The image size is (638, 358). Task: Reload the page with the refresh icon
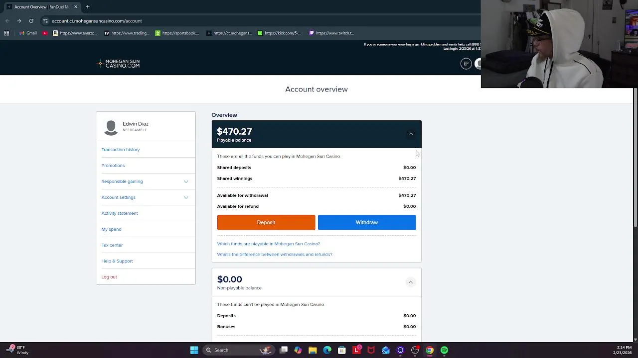(x=31, y=21)
